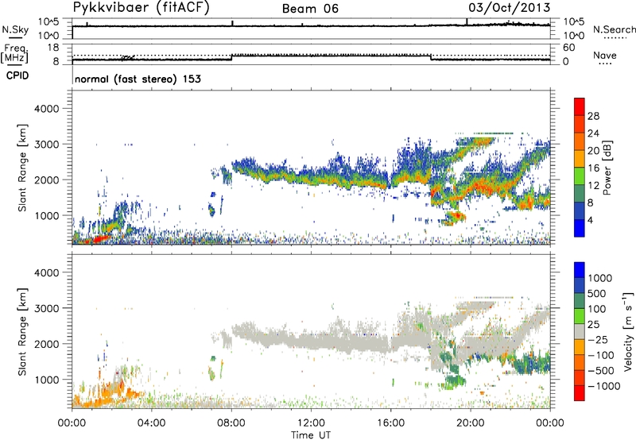
Task: Click velocity colorbar value '1000'
Action: (x=600, y=278)
